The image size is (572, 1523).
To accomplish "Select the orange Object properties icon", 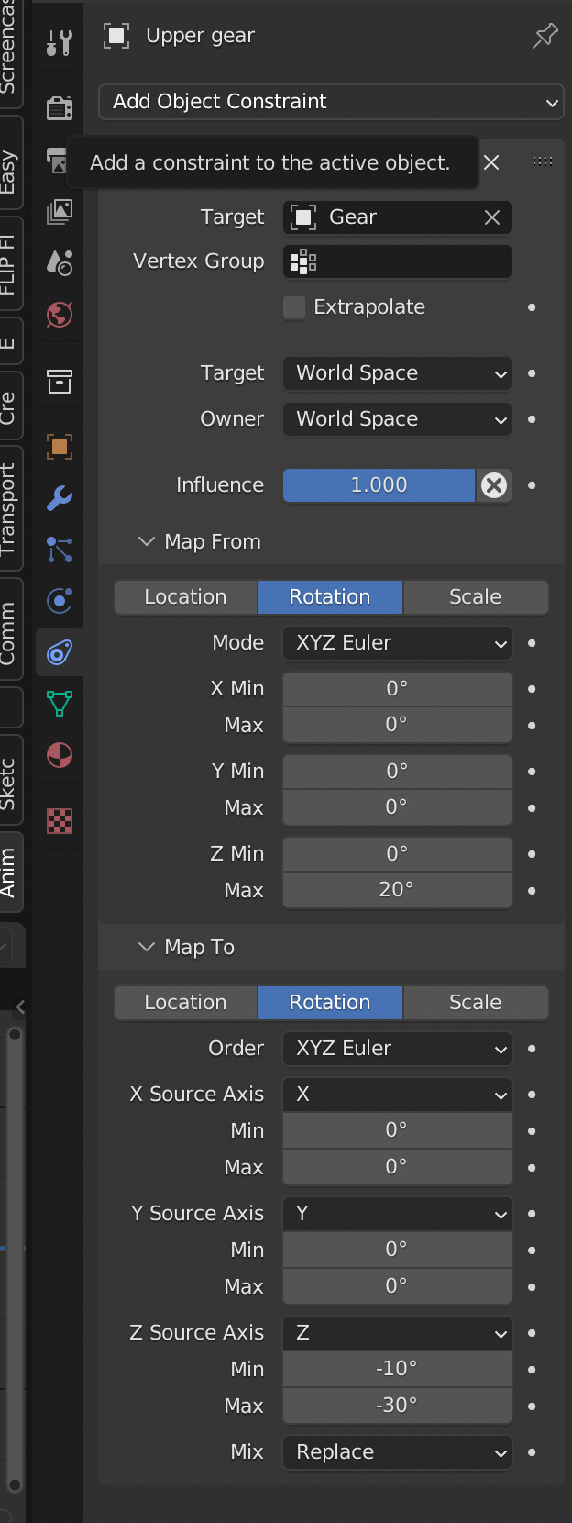I will tap(59, 447).
